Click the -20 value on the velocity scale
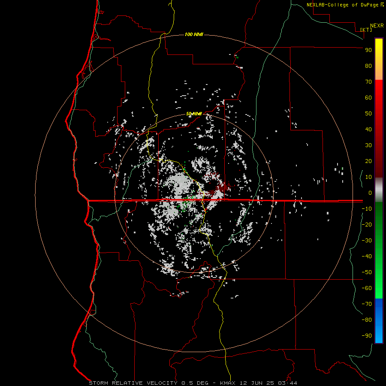Viewport: 386px width, 386px height. [x=367, y=225]
